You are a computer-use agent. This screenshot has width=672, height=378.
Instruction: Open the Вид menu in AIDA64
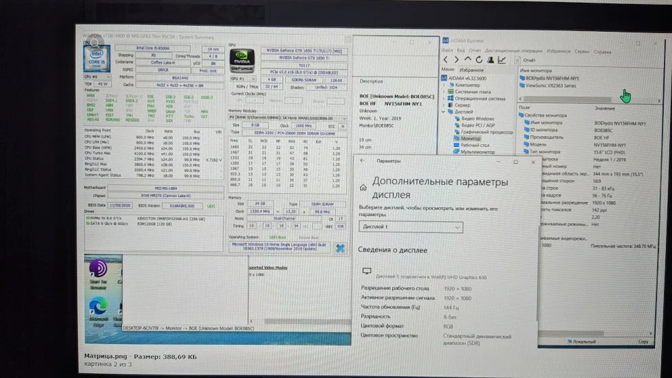(461, 51)
